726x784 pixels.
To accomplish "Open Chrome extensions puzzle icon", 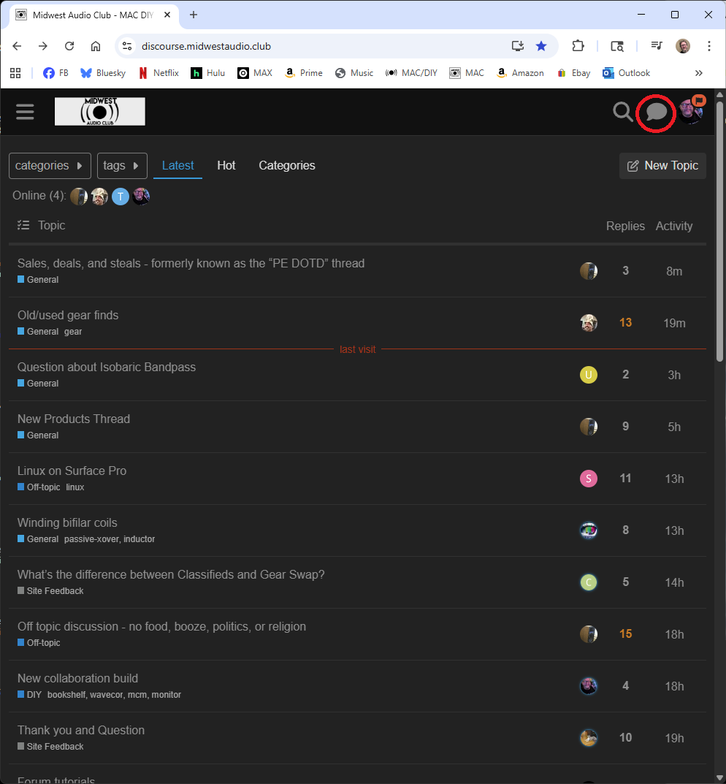I will pyautogui.click(x=578, y=46).
